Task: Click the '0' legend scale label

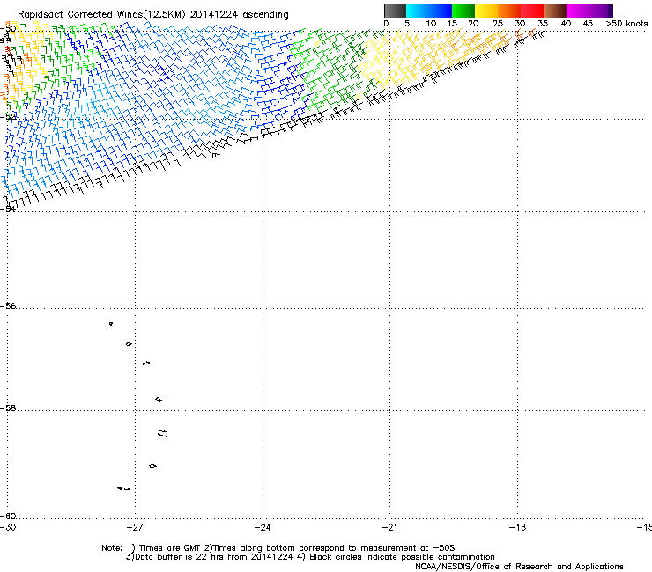Action: point(386,24)
